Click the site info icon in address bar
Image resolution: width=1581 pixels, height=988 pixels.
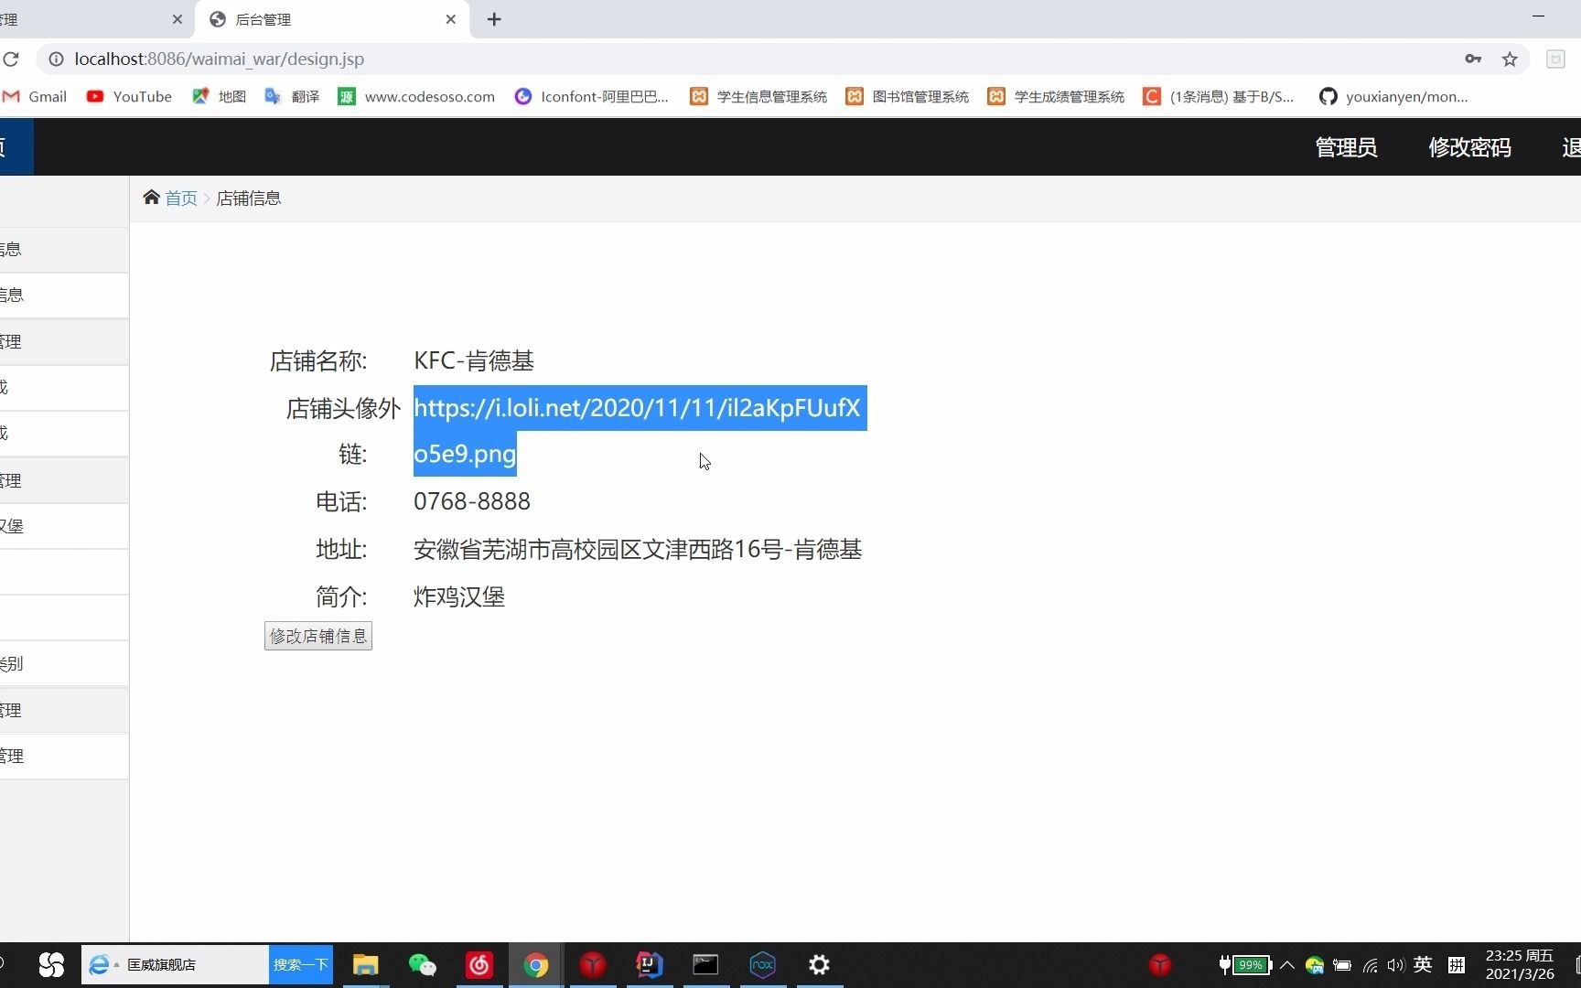(x=56, y=59)
